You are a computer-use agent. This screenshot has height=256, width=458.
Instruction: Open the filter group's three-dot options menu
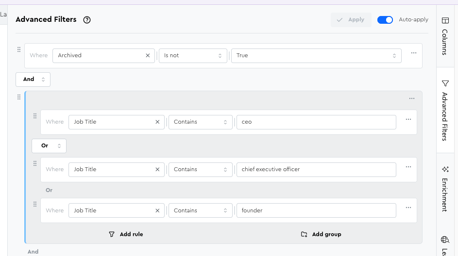click(x=411, y=98)
